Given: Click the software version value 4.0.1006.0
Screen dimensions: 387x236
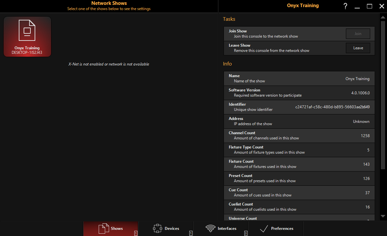Looking at the screenshot, I should point(360,93).
